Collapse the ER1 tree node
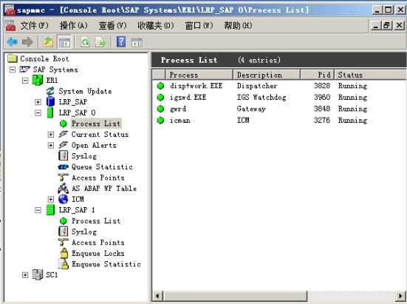Image resolution: width=407 pixels, height=304 pixels. pyautogui.click(x=25, y=81)
